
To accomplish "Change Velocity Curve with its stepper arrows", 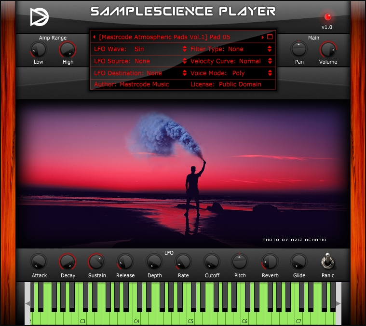I will (x=270, y=61).
